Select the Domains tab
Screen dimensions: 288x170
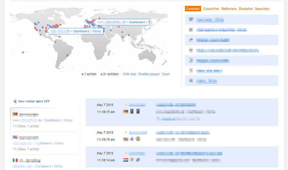(246, 9)
